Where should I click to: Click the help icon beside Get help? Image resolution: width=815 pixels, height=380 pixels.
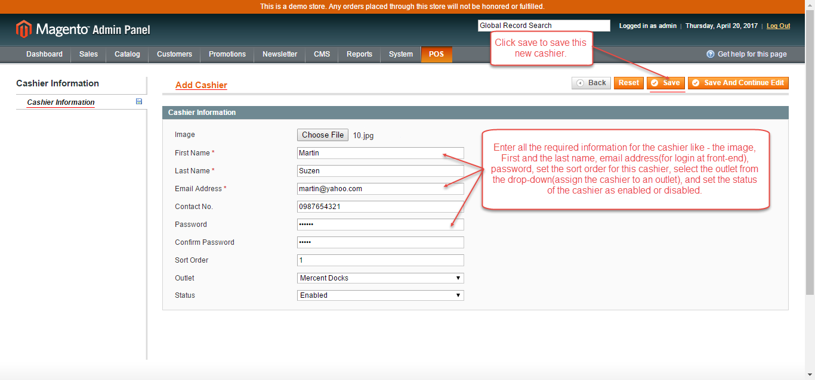point(711,54)
